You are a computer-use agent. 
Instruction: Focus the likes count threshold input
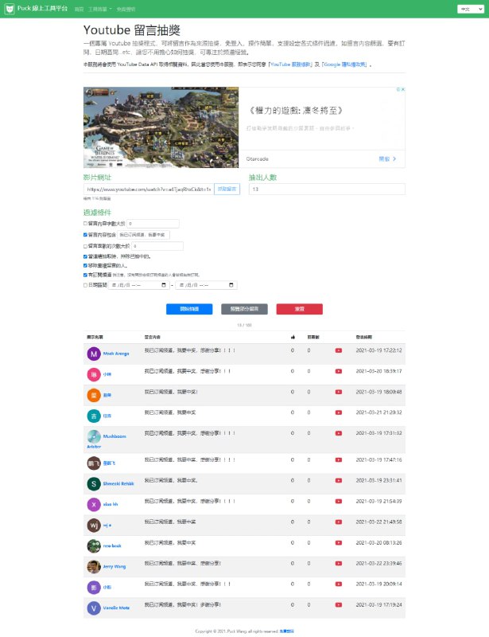157,246
